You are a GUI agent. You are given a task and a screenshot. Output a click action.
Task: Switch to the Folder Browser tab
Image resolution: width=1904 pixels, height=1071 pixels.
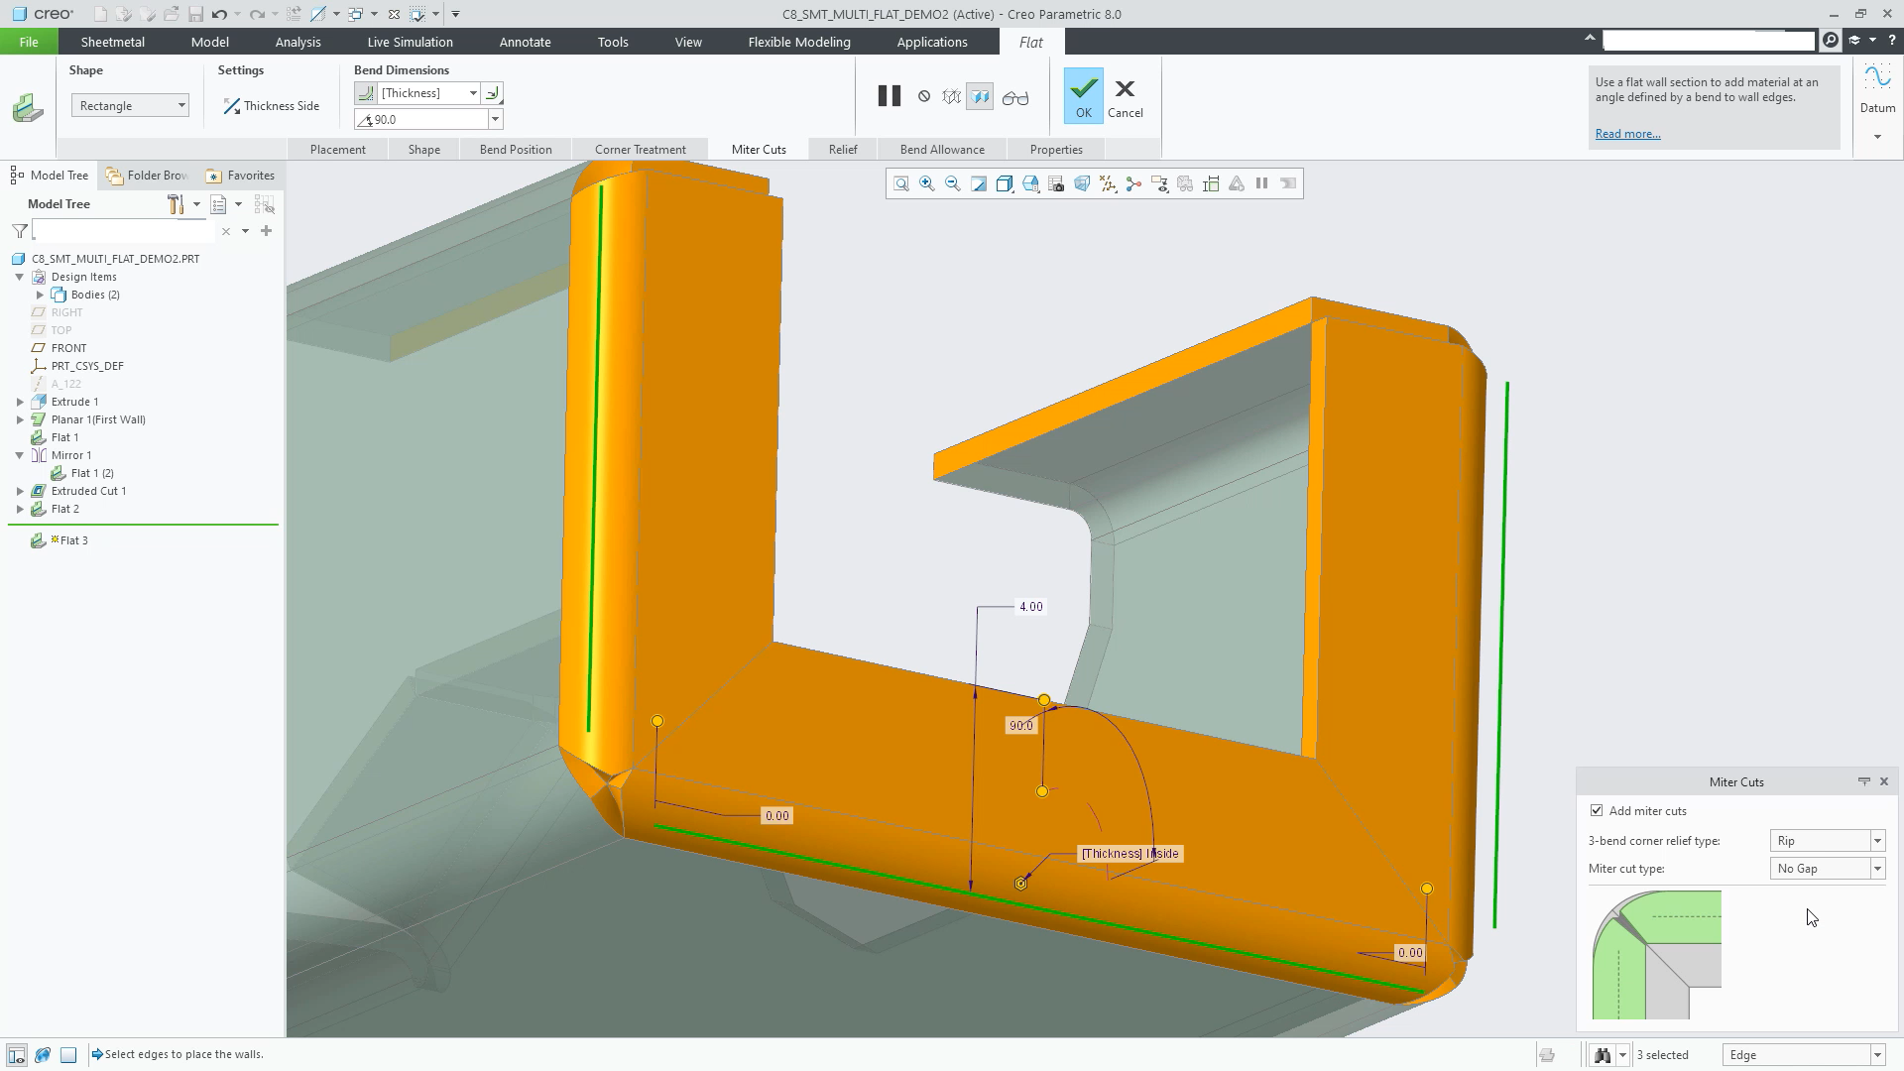pyautogui.click(x=148, y=176)
